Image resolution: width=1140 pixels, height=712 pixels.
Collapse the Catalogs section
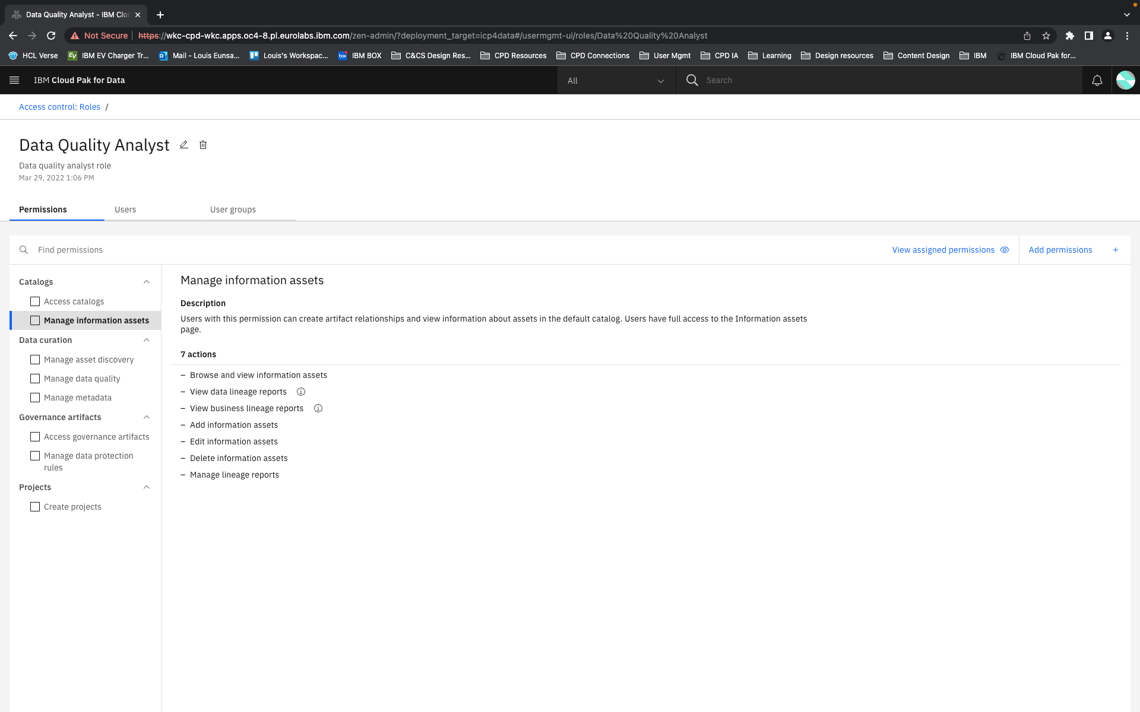coord(147,282)
